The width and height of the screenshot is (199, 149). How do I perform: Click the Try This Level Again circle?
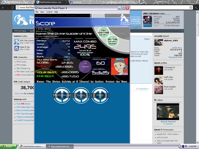112,41
